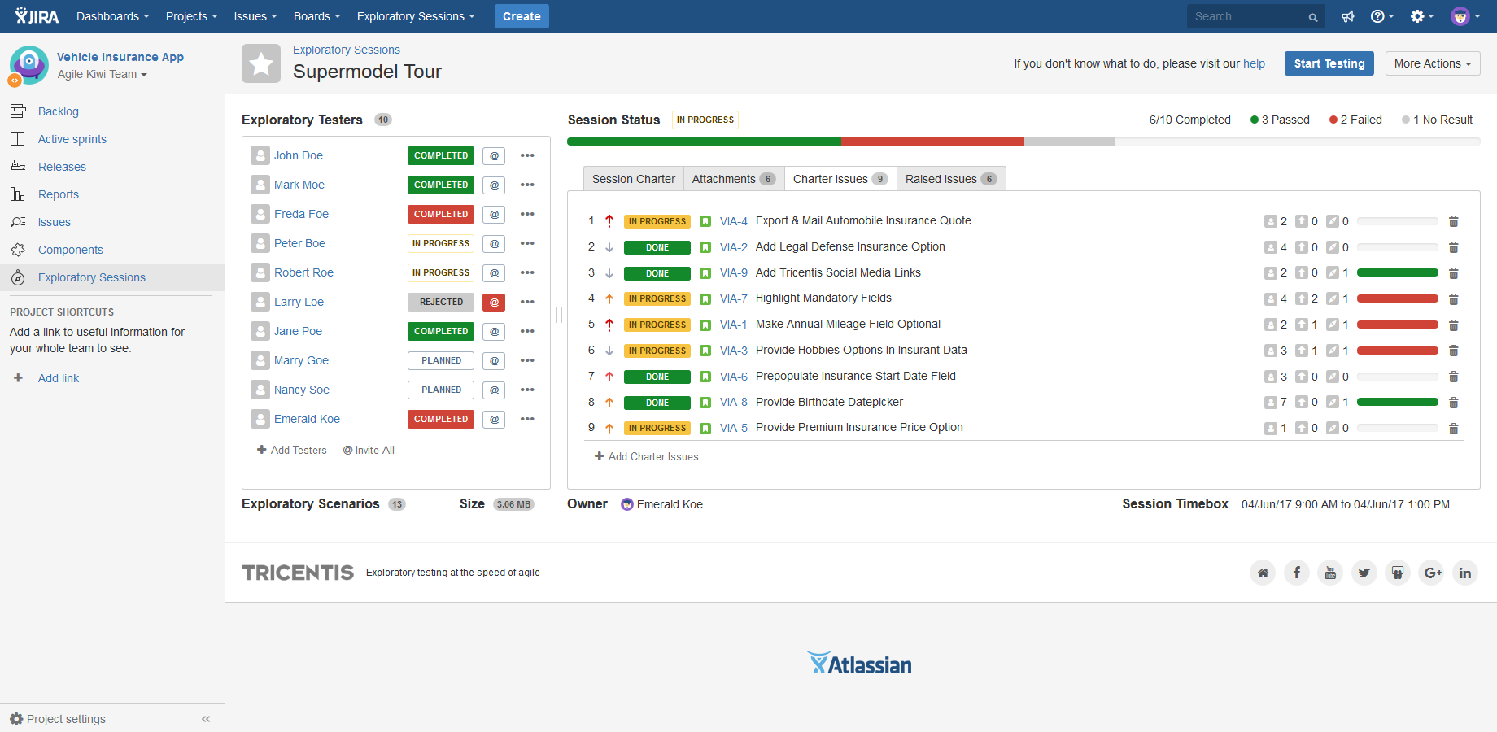This screenshot has width=1497, height=732.
Task: Open the Raised Issues tab
Action: 951,179
